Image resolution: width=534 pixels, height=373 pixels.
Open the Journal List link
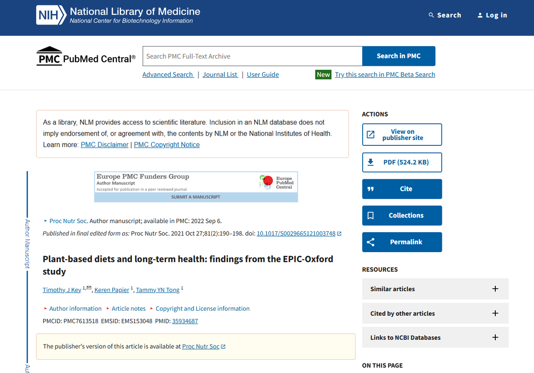[x=220, y=75]
